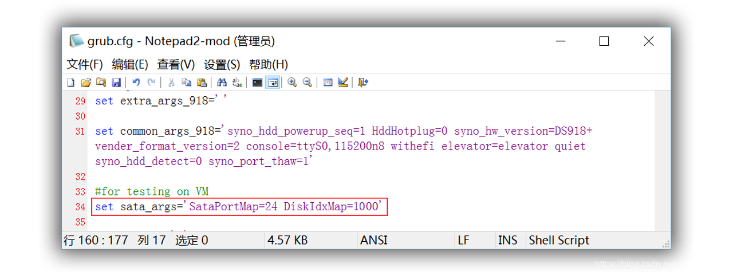Click line number 33 in margin
The image size is (733, 275).
click(80, 191)
